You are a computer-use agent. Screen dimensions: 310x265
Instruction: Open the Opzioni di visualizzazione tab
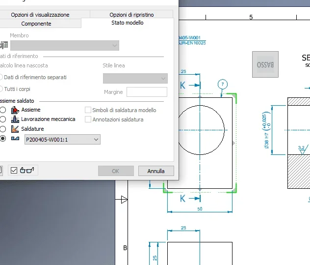[40, 15]
